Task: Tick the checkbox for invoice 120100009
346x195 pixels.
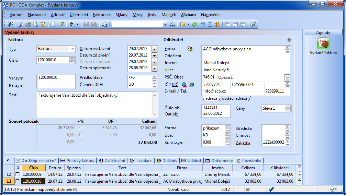Action: pos(18,174)
